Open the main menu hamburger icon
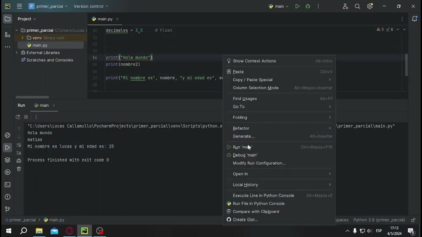Screen dimensions: 422x237 (19, 6)
